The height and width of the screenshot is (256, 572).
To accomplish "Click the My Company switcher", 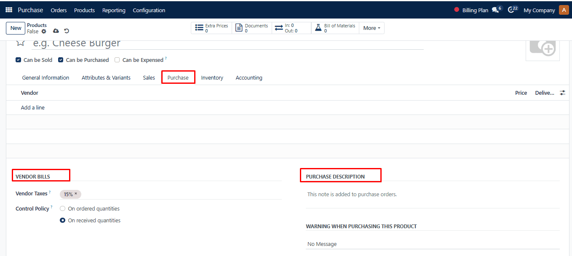I will 539,10.
